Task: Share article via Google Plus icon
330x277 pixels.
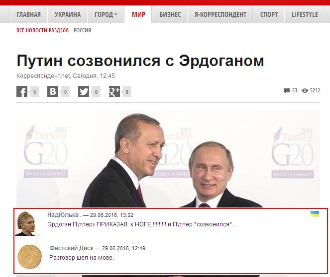Action: [114, 91]
